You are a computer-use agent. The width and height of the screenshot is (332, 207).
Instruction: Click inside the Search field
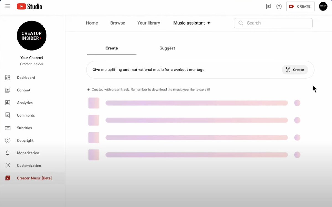coord(273,23)
